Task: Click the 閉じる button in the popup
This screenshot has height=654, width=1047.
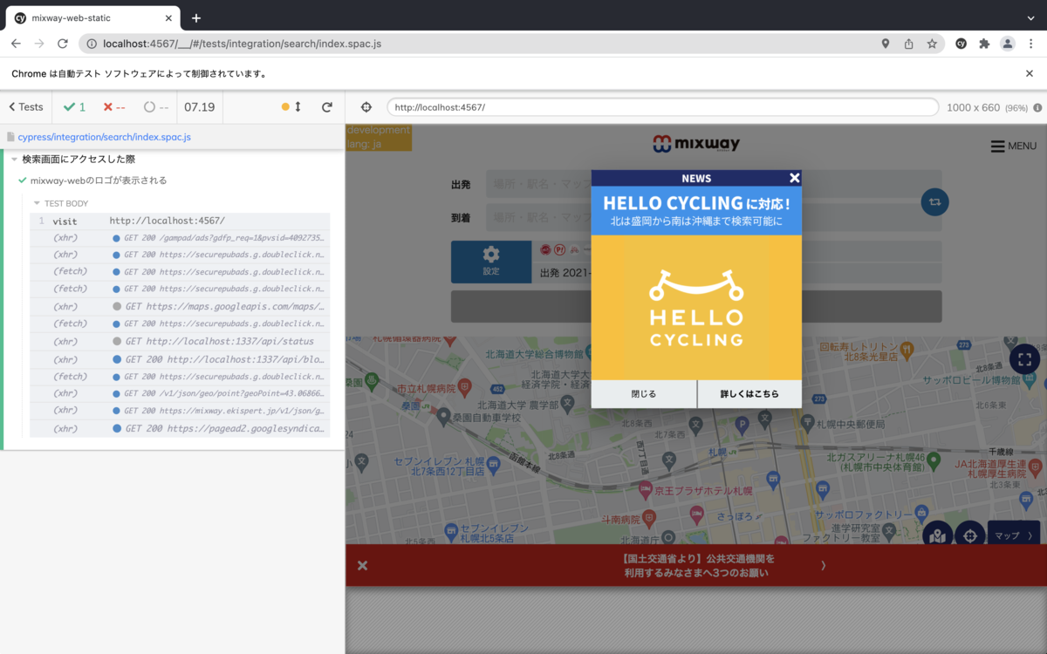Action: (x=644, y=394)
